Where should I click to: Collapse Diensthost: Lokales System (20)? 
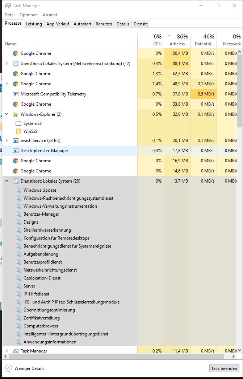(7, 181)
